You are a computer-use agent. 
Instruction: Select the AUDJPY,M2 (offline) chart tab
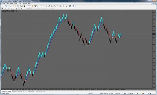(x=7, y=91)
